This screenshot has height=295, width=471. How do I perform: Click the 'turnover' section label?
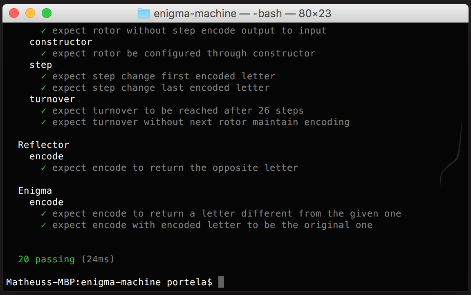click(52, 99)
